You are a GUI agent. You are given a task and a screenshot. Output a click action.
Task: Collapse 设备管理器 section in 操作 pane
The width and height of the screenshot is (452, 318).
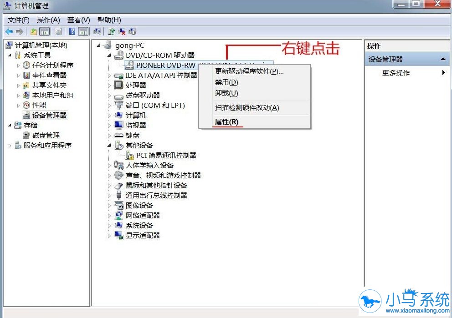point(443,59)
